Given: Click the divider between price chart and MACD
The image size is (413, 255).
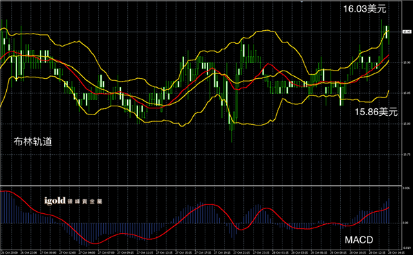Looking at the screenshot, I should tap(201, 186).
